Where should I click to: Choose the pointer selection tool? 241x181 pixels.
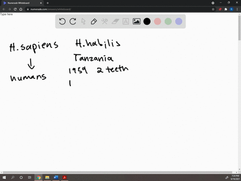pos(83,22)
